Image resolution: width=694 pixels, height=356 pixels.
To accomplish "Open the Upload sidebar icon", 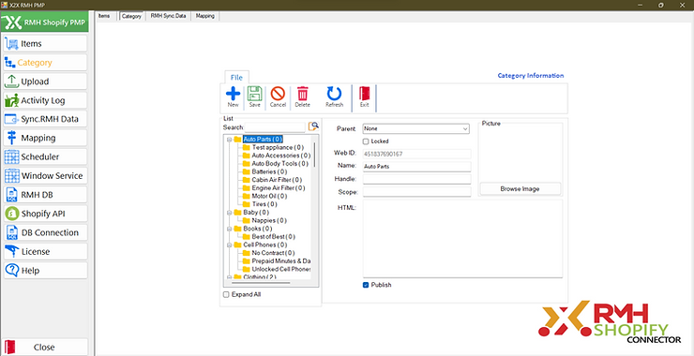I will [11, 82].
